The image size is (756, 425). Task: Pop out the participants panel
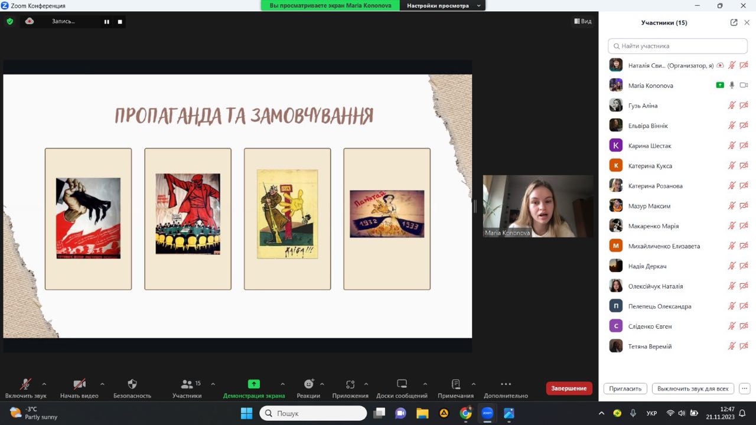tap(734, 22)
